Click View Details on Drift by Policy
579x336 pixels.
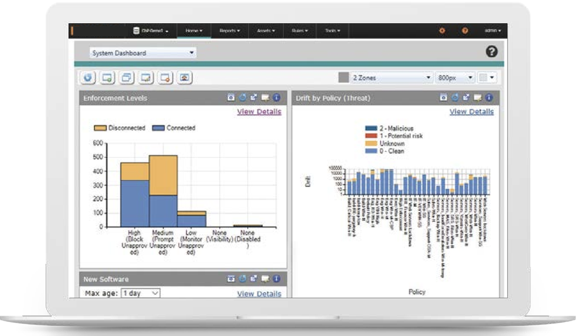click(472, 112)
